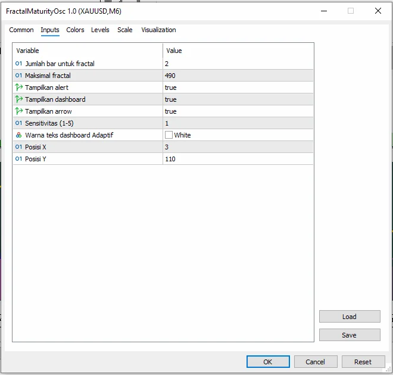Click integer icon of Jumlah bar untuk fractal
This screenshot has width=393, height=375.
(19, 64)
